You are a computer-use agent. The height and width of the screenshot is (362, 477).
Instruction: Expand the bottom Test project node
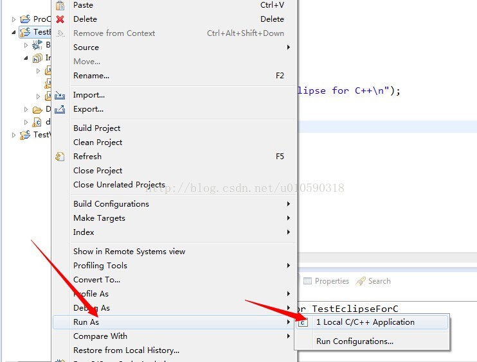tap(14, 135)
